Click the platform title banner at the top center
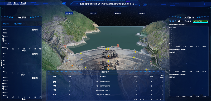 pos(105,4)
